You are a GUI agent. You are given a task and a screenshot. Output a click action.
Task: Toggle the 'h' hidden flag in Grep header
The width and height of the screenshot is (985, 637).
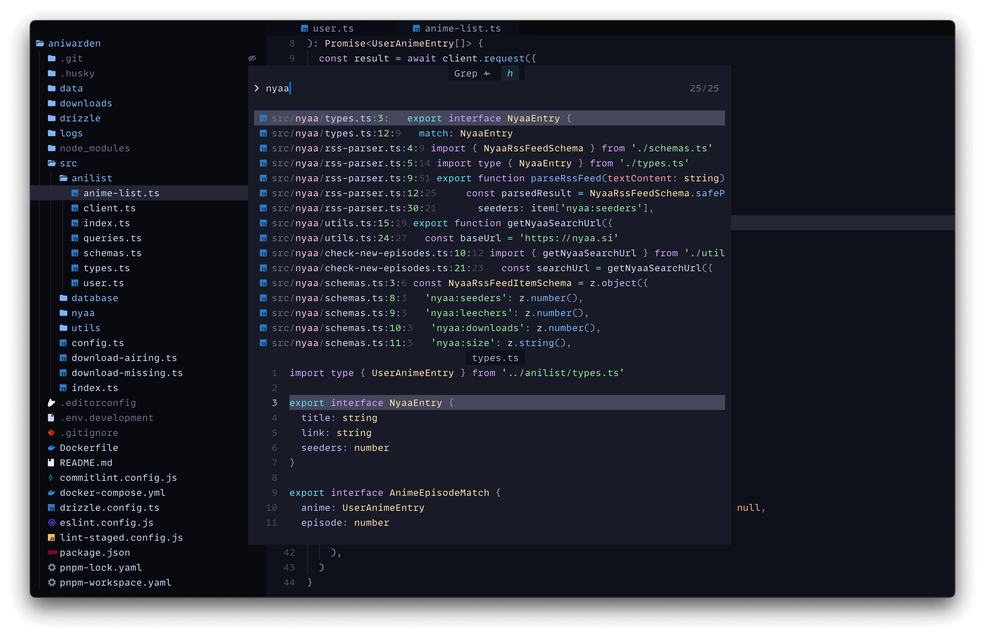510,74
